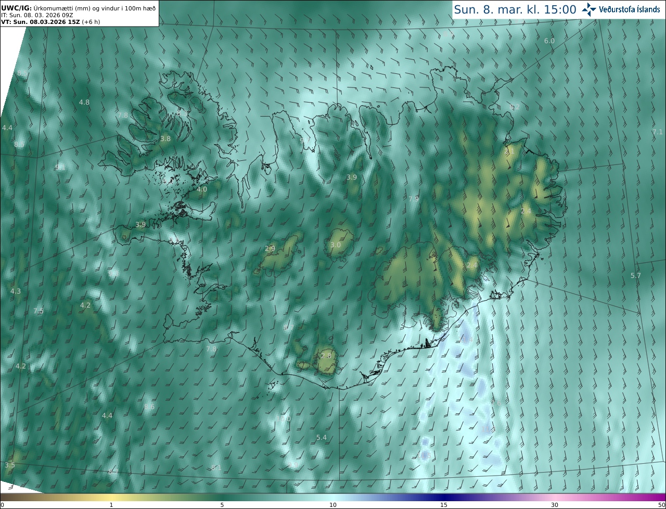Click the 4.8 value label on map
The width and height of the screenshot is (666, 509).
84,102
